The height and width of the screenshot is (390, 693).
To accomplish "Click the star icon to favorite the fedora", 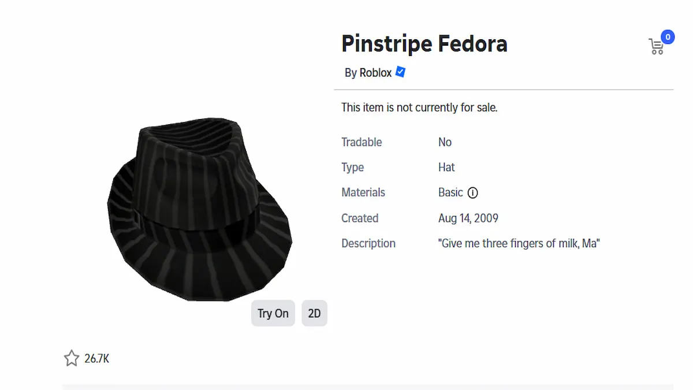I will click(72, 358).
